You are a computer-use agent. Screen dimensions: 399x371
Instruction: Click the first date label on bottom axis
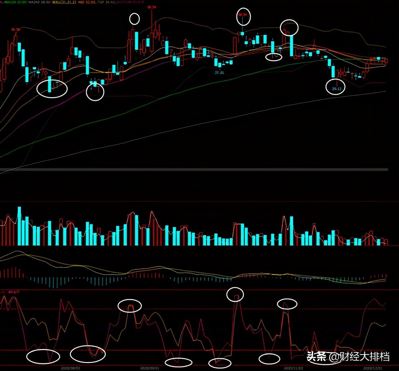[x=71, y=368]
